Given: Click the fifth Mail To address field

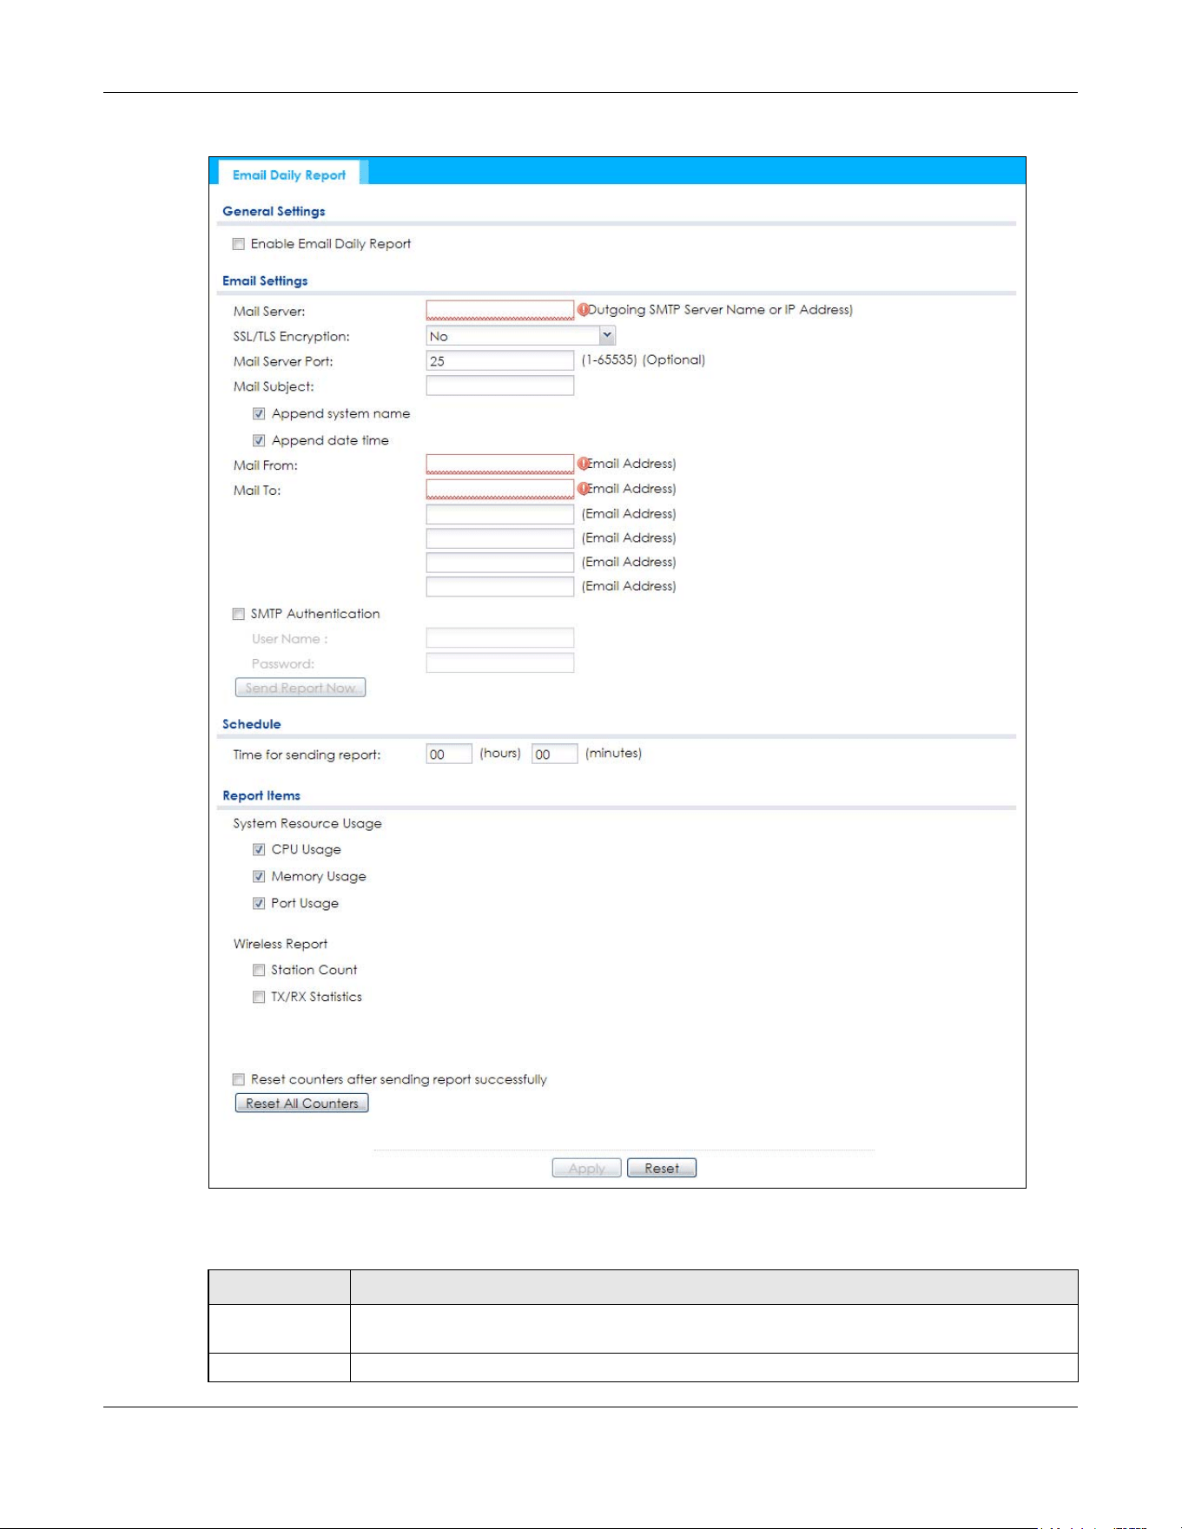Looking at the screenshot, I should 499,587.
